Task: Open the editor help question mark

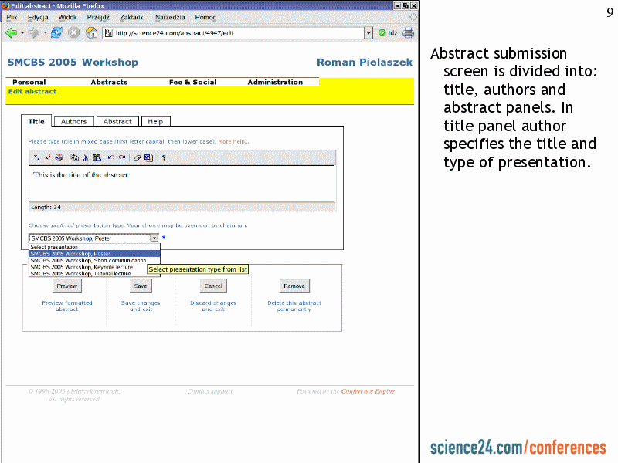Action: click(163, 157)
